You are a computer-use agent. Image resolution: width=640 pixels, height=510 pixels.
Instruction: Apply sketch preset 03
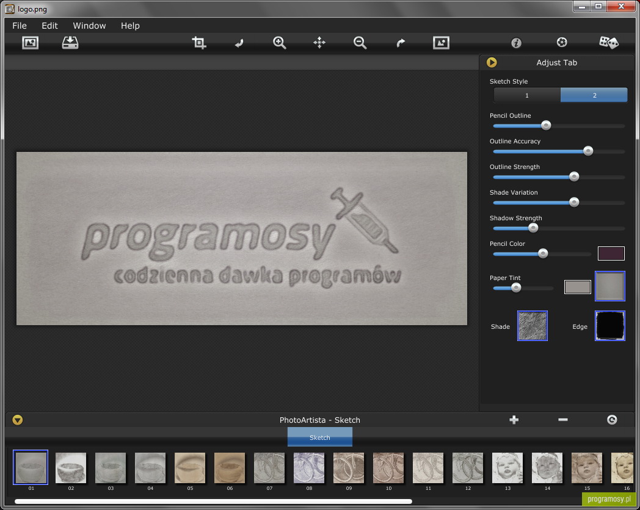coord(110,468)
